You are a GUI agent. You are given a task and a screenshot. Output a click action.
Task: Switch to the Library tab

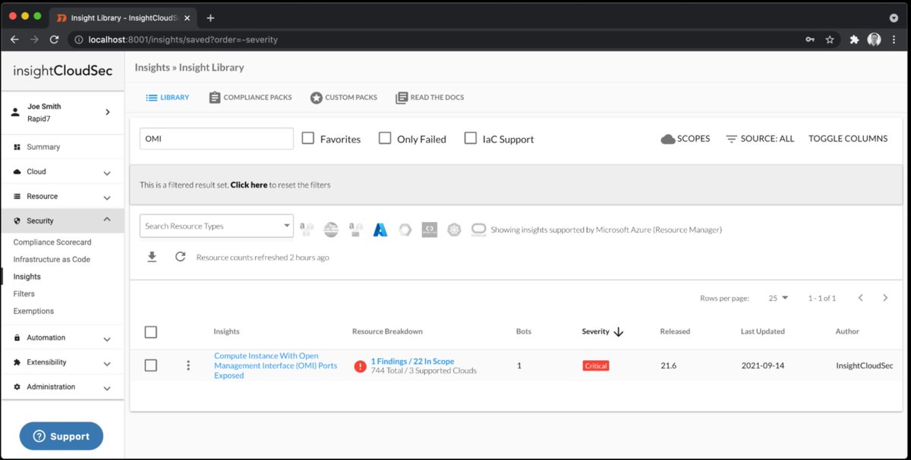coord(168,97)
